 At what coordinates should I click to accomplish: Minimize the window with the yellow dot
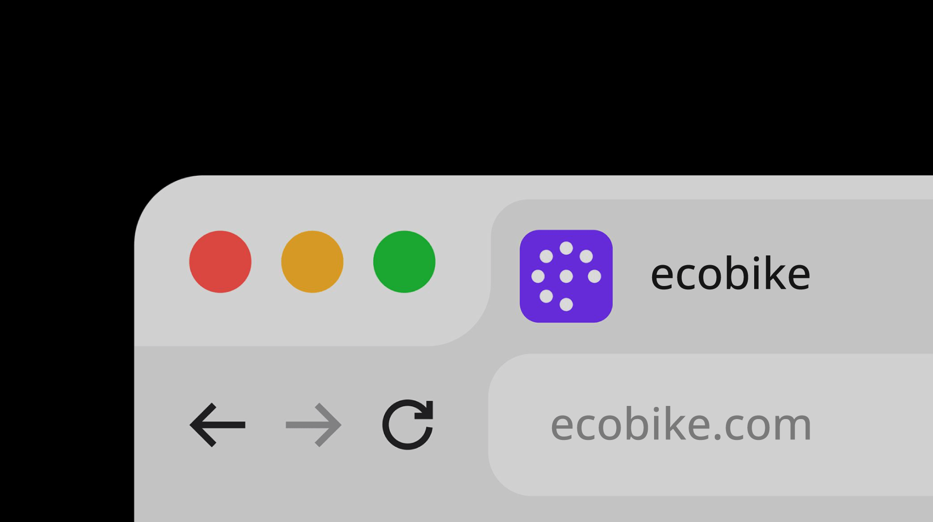click(x=312, y=262)
